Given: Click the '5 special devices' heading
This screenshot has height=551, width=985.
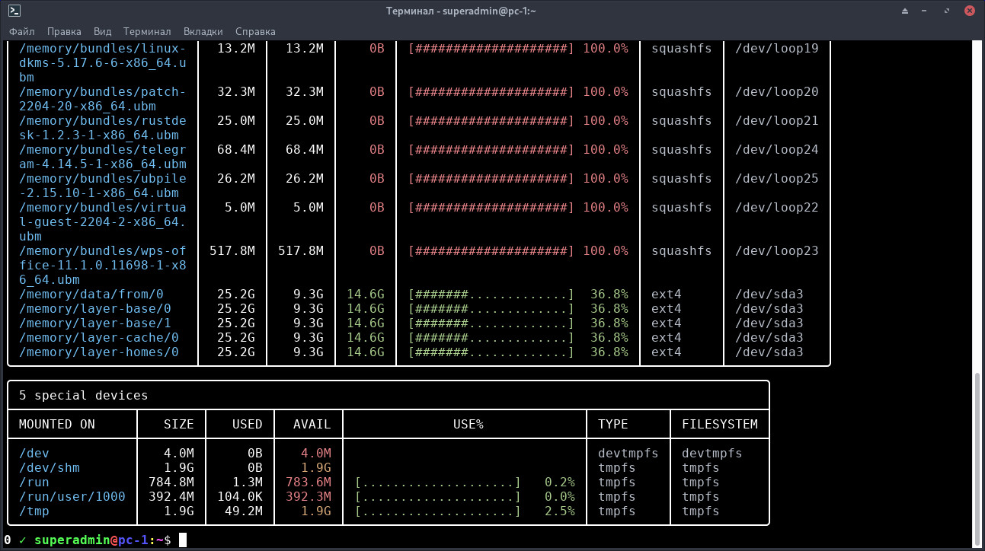Looking at the screenshot, I should [x=84, y=395].
